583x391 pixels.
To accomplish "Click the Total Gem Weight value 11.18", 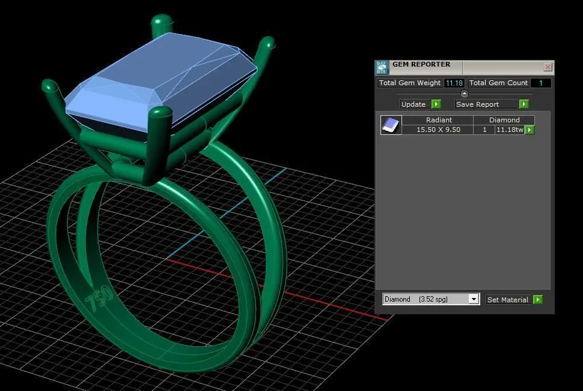I will coord(454,83).
